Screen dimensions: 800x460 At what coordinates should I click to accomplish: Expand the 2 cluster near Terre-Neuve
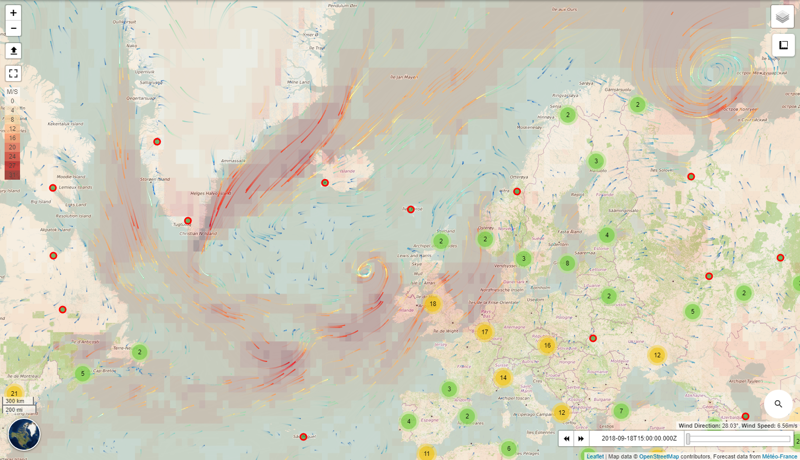(x=140, y=352)
